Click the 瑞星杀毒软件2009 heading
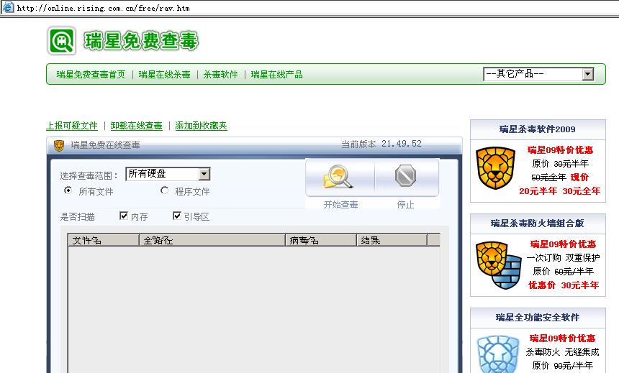Viewport: 619px width, 373px height. point(537,129)
